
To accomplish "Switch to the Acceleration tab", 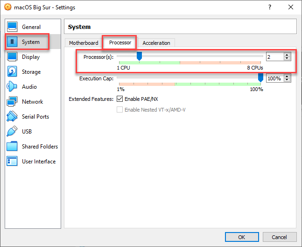I will (156, 43).
